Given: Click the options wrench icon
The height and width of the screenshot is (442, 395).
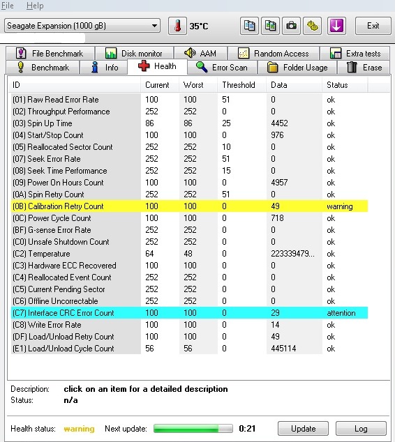Looking at the screenshot, I should (313, 26).
